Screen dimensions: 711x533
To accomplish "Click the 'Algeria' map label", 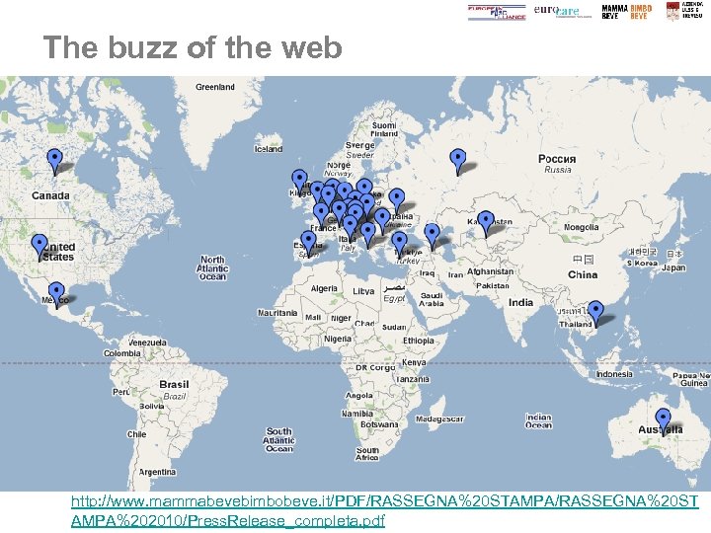I will [324, 288].
